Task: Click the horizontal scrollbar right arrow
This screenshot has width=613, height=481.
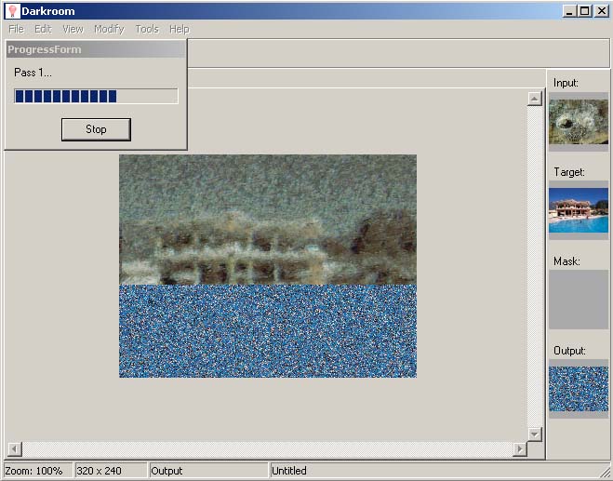Action: click(520, 449)
